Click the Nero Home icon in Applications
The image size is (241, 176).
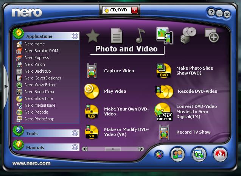coord(19,44)
